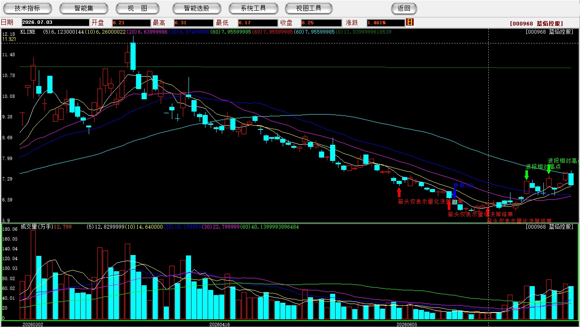The height and width of the screenshot is (327, 580).
Task: Select the 开盘 value 6.21
Action: point(131,23)
